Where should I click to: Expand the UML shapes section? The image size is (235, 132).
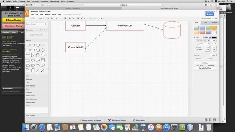point(28,82)
